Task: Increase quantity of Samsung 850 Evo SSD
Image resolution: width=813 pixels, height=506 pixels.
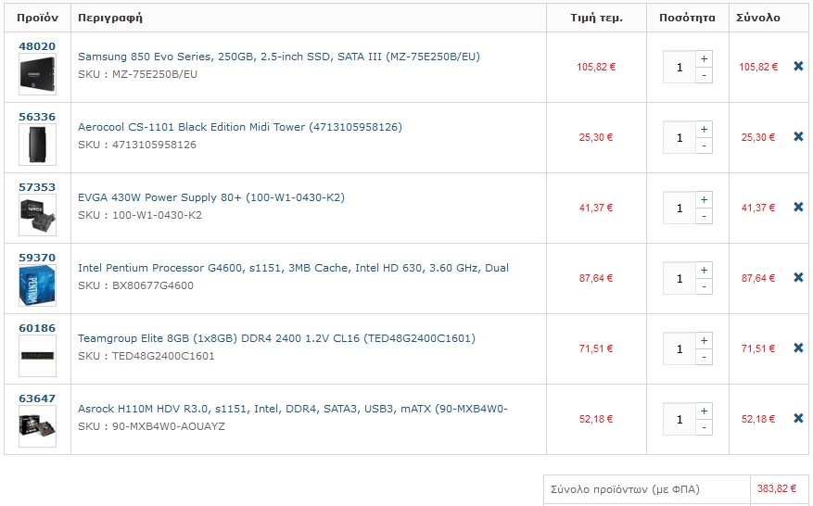Action: pyautogui.click(x=704, y=58)
